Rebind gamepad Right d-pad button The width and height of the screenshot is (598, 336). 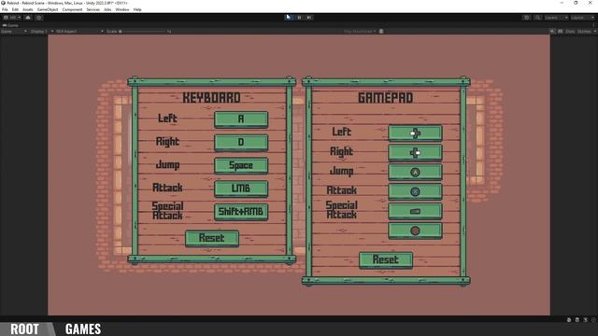415,153
